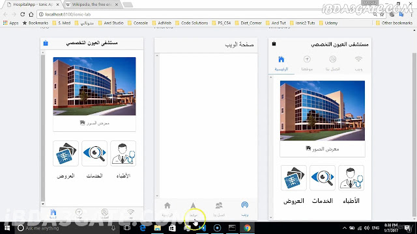Go to Chrome home page button

(31, 14)
